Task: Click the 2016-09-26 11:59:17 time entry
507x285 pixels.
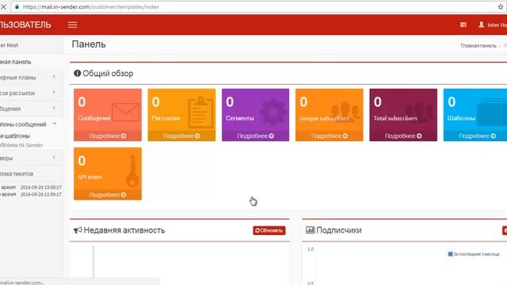Action: 40,195
